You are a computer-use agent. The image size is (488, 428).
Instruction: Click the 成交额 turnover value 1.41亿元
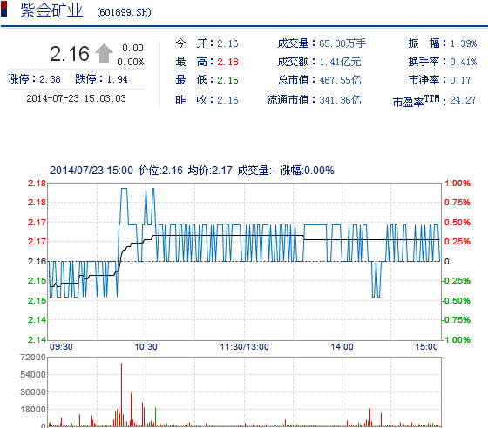click(340, 62)
